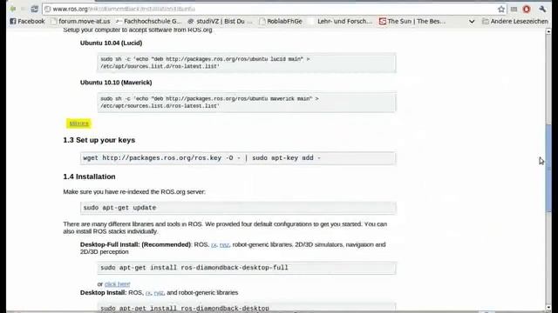Click the rx link under Desktop-Full Install

[x=214, y=245]
